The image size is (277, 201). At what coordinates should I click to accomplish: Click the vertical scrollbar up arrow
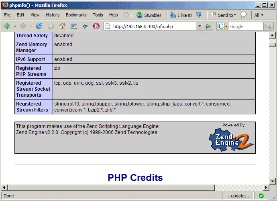[x=273, y=35]
